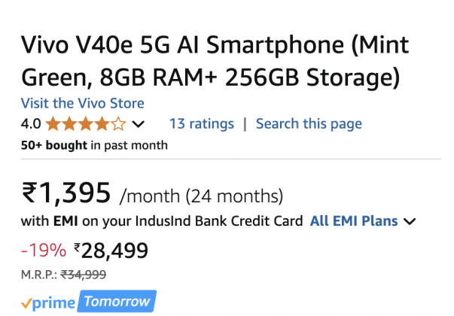454x316 pixels.
Task: Click the rupee symbol before 28,499
Action: 78,248
